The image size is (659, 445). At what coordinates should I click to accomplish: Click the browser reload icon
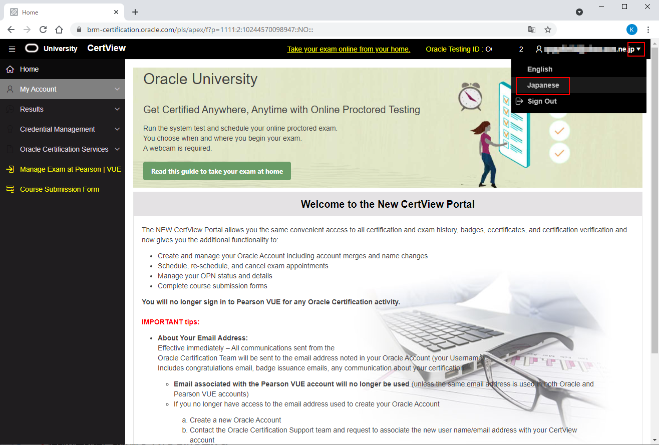coord(43,30)
